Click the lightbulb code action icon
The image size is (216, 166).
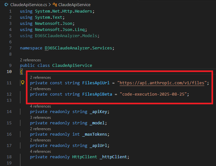(23, 83)
